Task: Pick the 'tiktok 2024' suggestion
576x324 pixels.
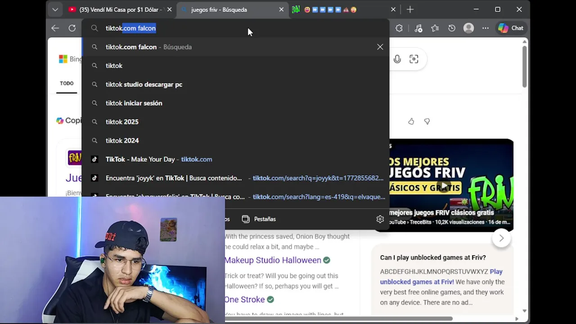Action: [x=235, y=140]
